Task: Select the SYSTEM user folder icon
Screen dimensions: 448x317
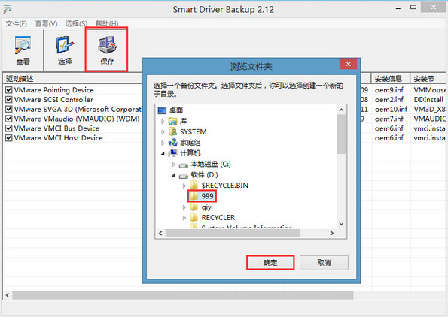Action: pos(172,131)
